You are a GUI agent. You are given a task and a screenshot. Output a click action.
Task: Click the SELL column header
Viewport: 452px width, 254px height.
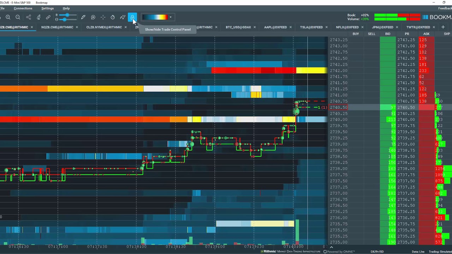371,34
